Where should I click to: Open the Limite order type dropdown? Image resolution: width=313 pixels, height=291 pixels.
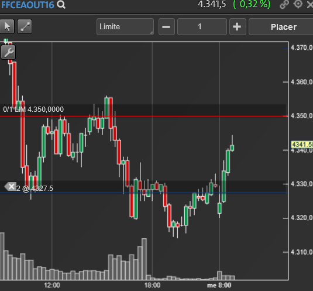[125, 27]
